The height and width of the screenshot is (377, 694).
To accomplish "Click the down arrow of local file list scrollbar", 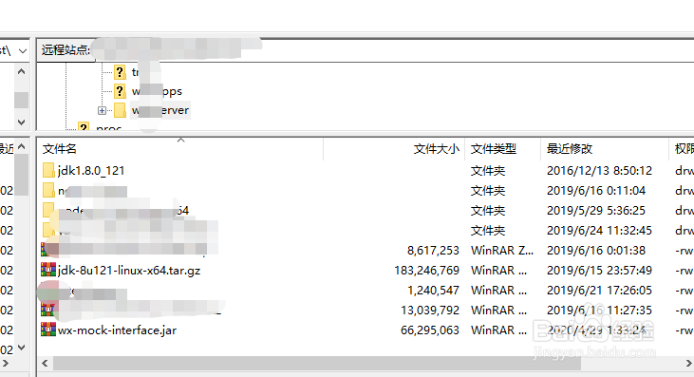I will coord(21,348).
